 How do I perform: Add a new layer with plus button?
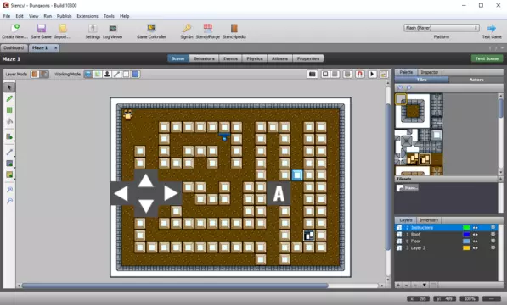pyautogui.click(x=398, y=285)
